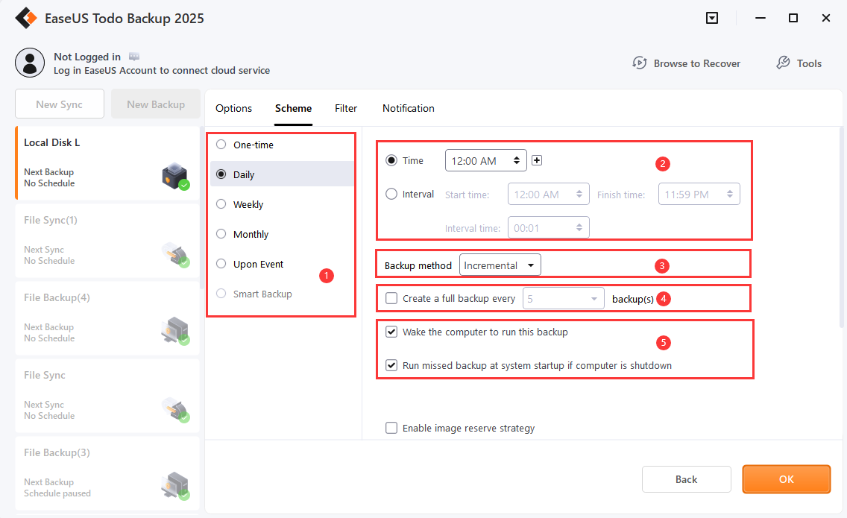Click the Browse to Recover link
This screenshot has height=518, width=847.
tap(697, 63)
